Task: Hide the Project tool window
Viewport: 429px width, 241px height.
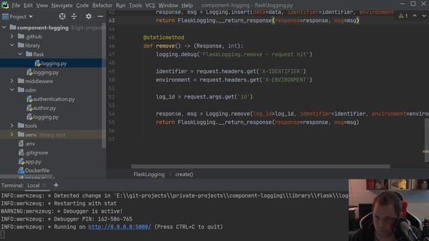Action: [x=100, y=16]
